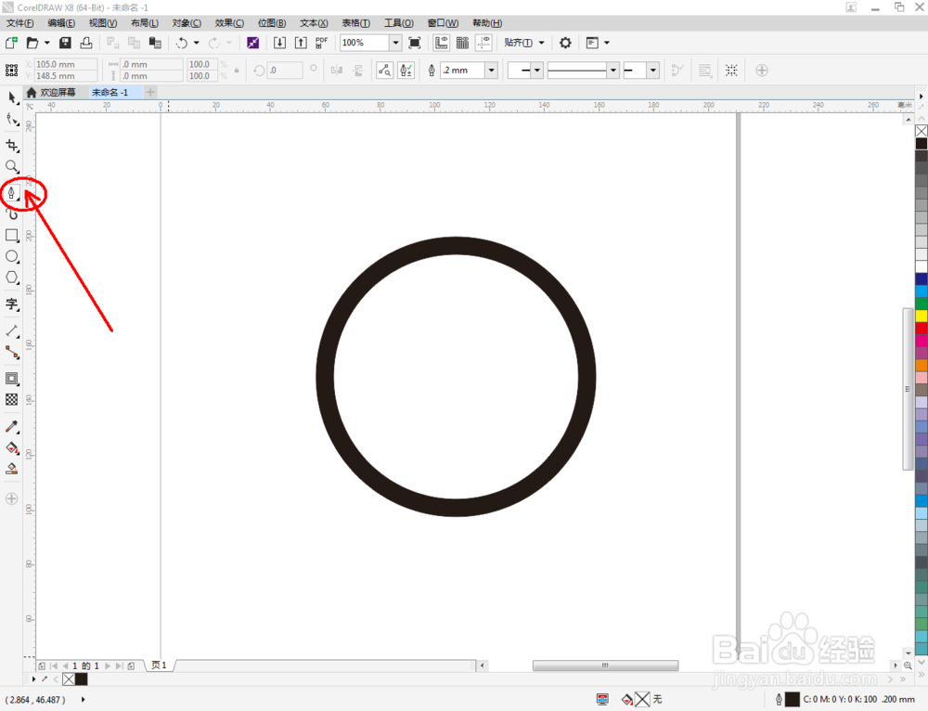
Task: Click the Publish to PDF icon
Action: 321,43
